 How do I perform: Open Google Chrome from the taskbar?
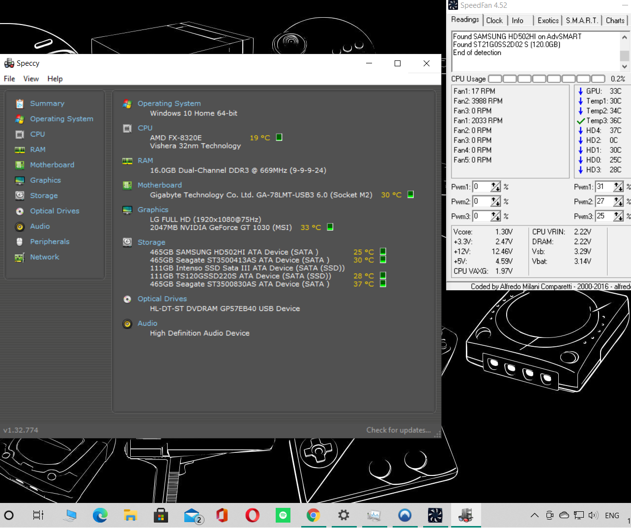313,515
